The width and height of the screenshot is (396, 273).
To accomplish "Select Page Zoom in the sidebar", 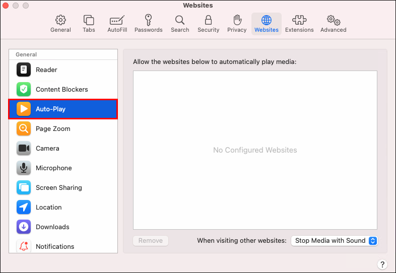I will 63,129.
